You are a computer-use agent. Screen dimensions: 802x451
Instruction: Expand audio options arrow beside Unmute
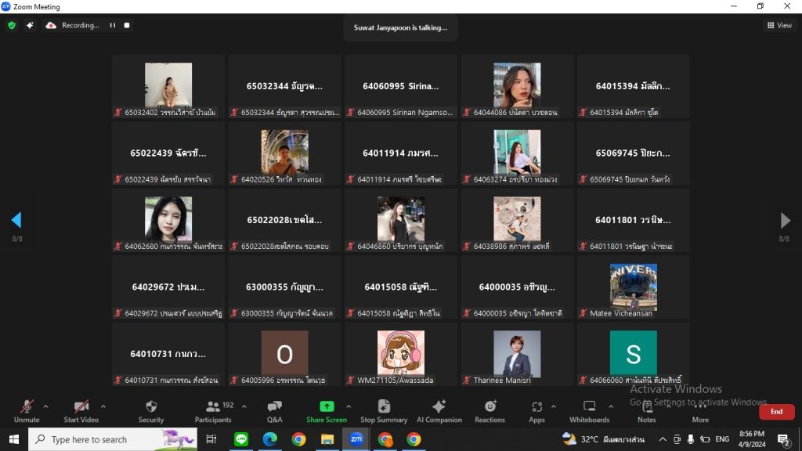pyautogui.click(x=45, y=406)
